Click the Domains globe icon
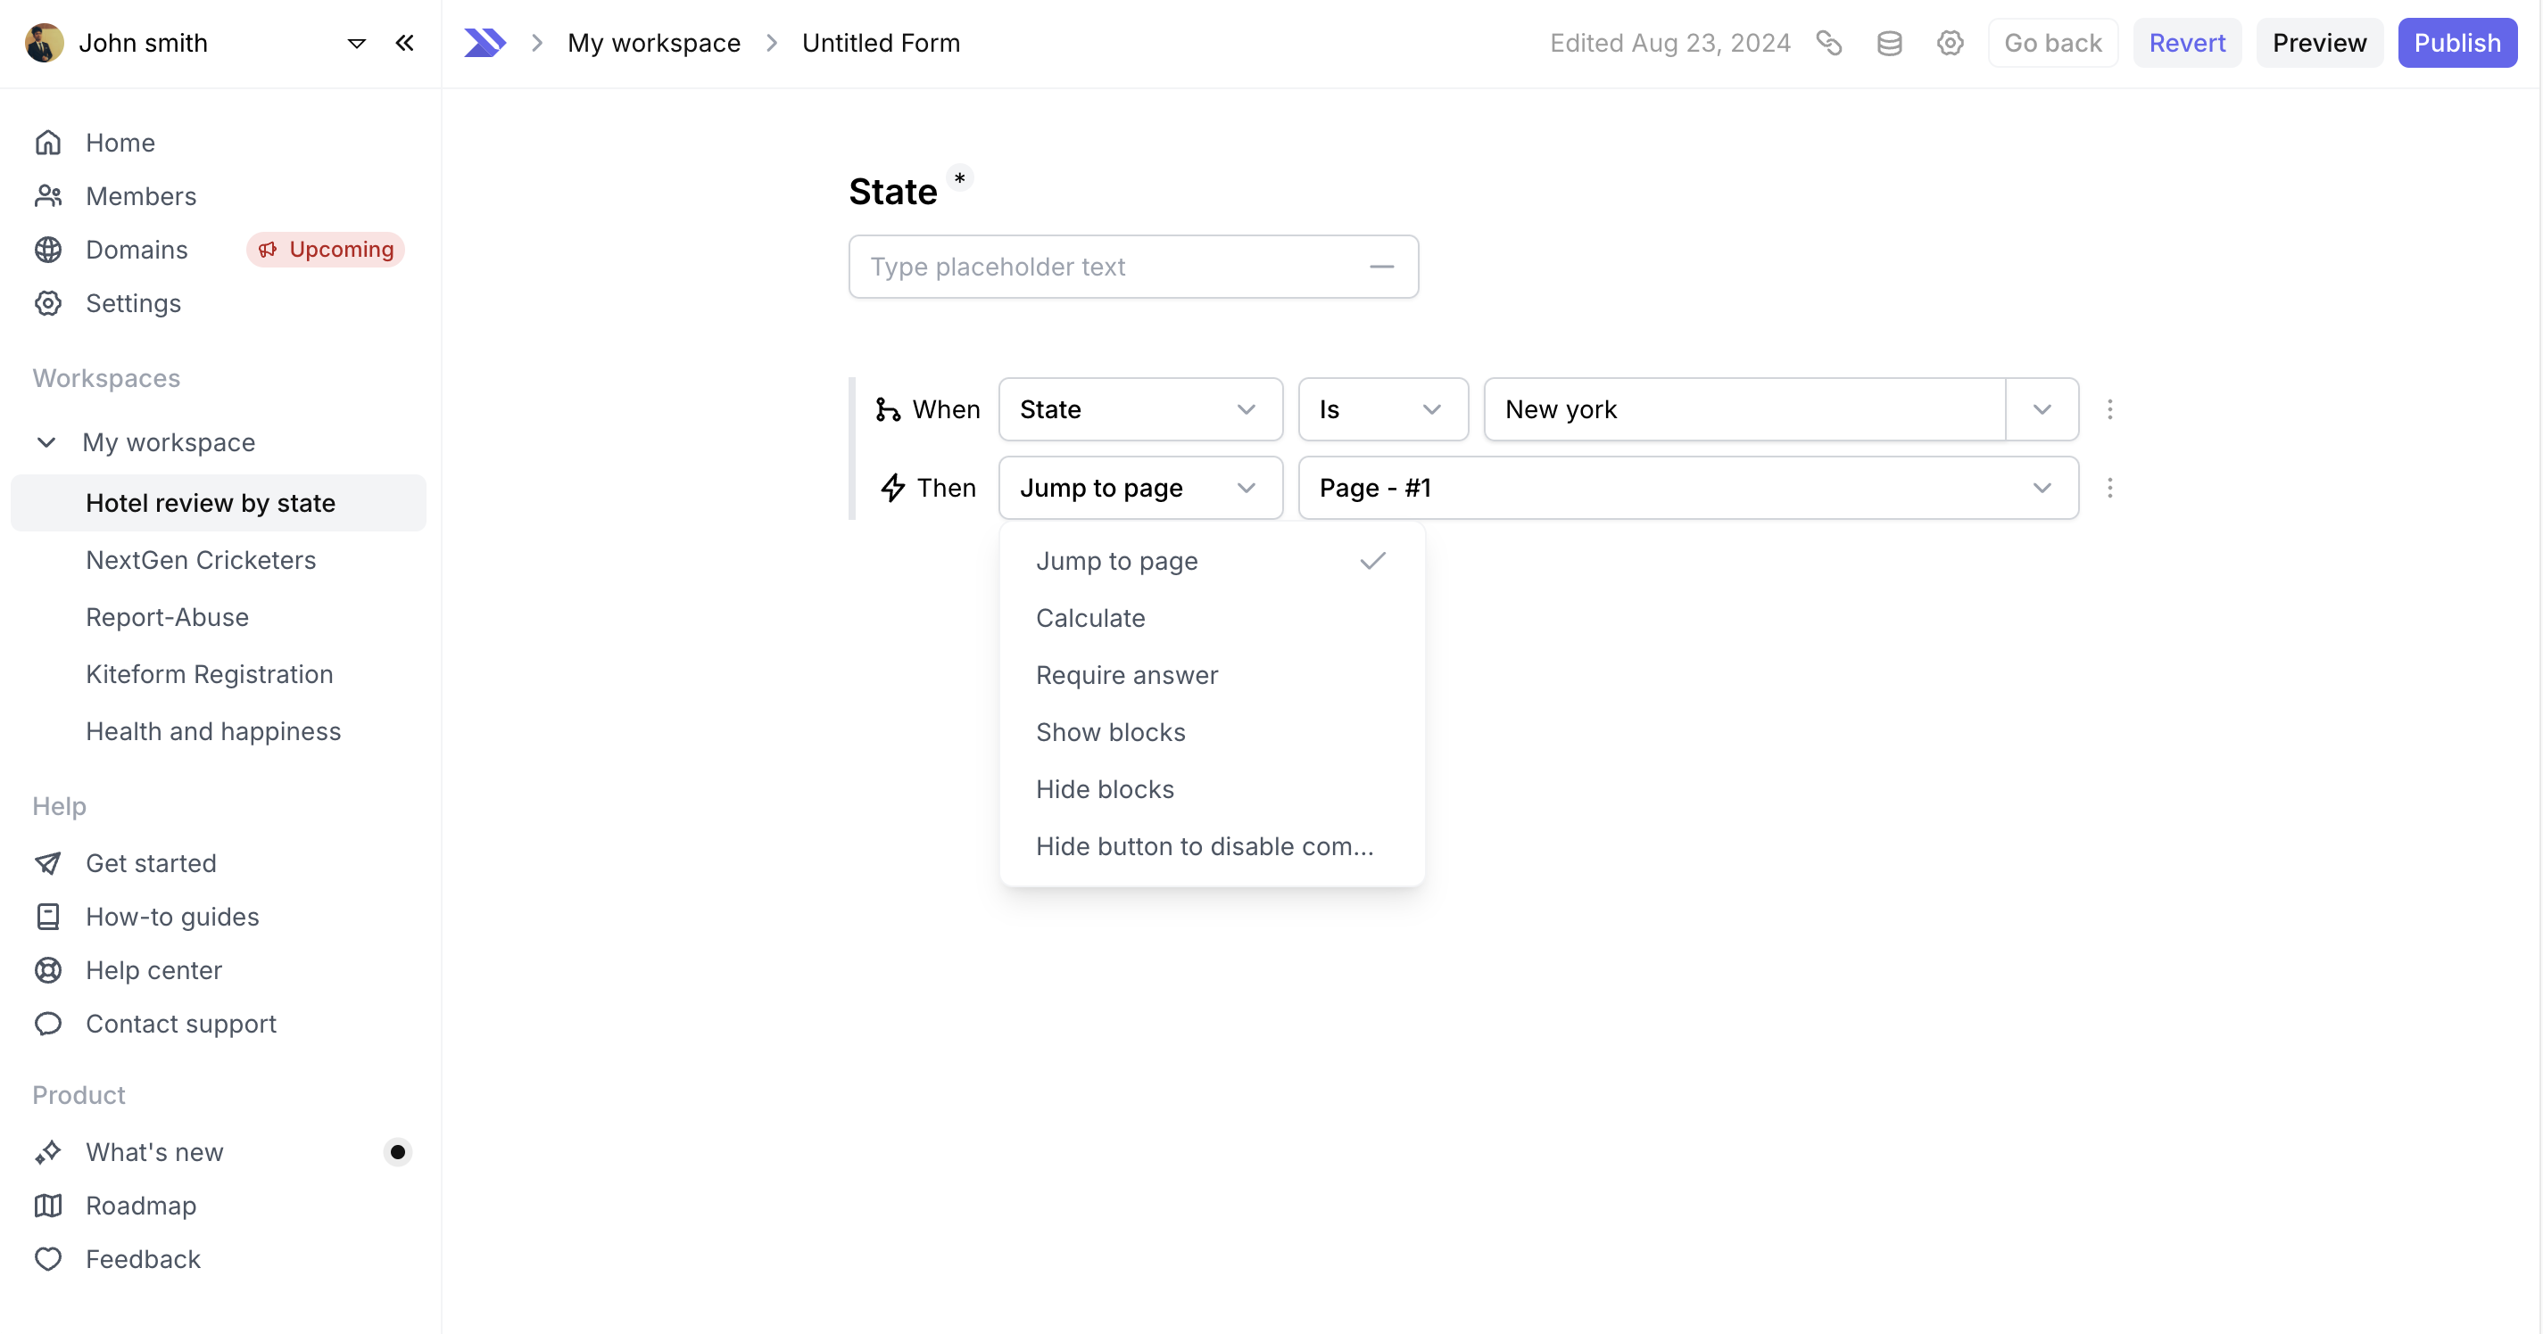Image resolution: width=2543 pixels, height=1334 pixels. click(48, 250)
